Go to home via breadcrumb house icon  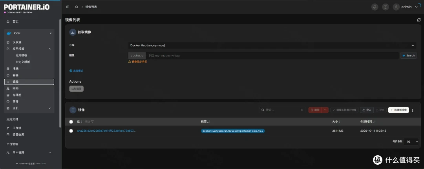pyautogui.click(x=77, y=7)
